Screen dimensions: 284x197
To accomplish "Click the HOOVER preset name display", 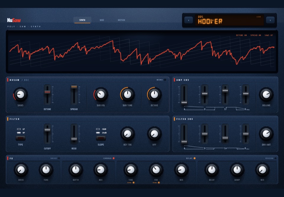I will [x=210, y=22].
